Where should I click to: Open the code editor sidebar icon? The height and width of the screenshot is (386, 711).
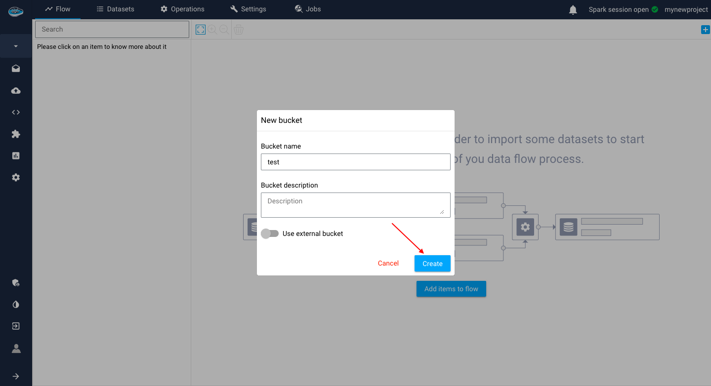pos(16,112)
